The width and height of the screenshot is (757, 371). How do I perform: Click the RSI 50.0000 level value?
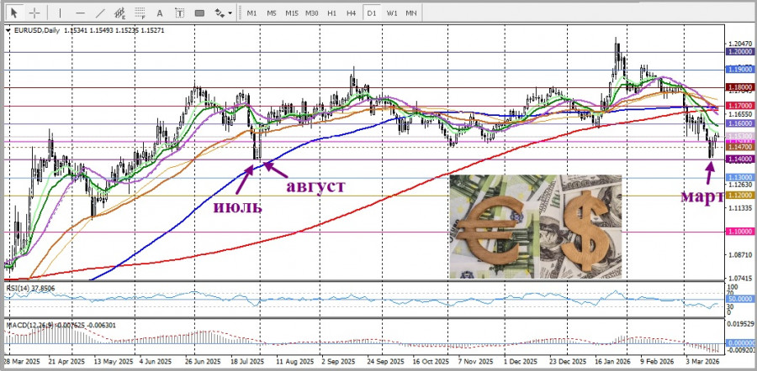click(x=742, y=299)
